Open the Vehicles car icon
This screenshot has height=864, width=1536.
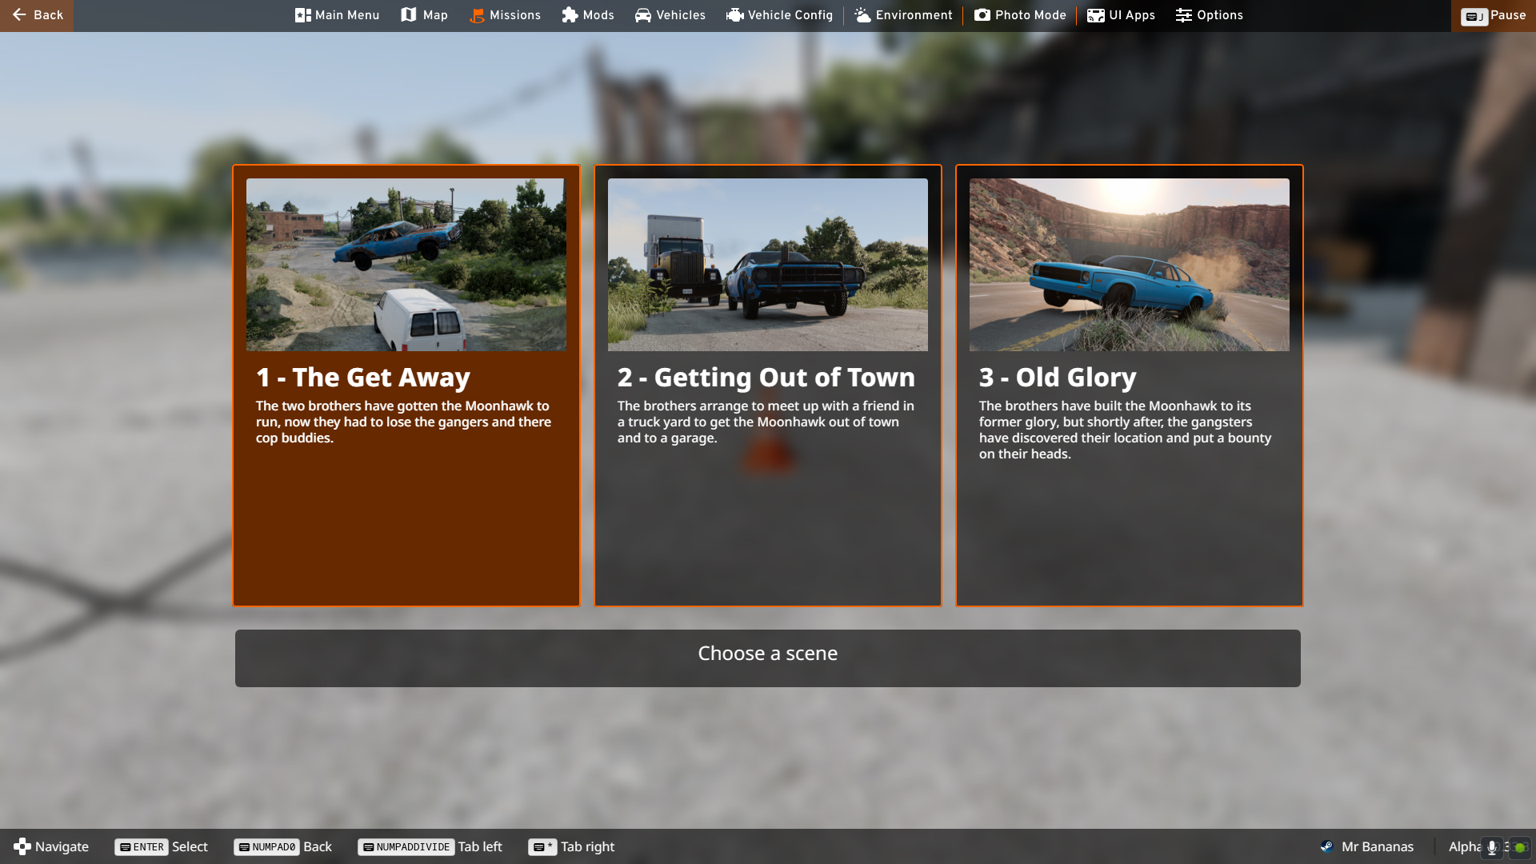(x=643, y=15)
